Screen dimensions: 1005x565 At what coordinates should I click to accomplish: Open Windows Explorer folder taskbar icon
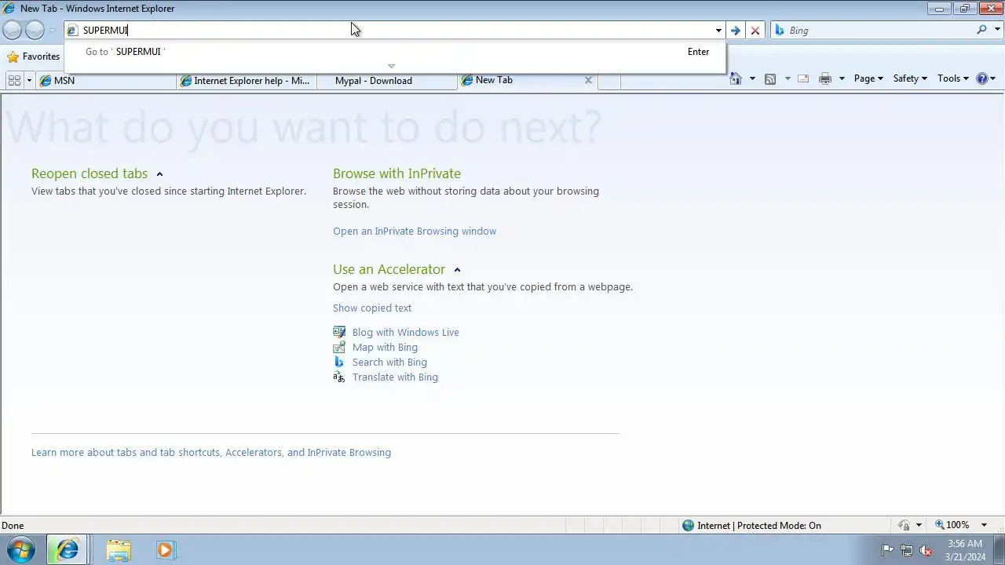(119, 550)
